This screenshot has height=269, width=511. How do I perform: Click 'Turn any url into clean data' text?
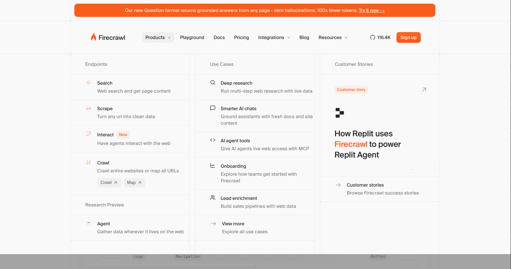coord(126,116)
